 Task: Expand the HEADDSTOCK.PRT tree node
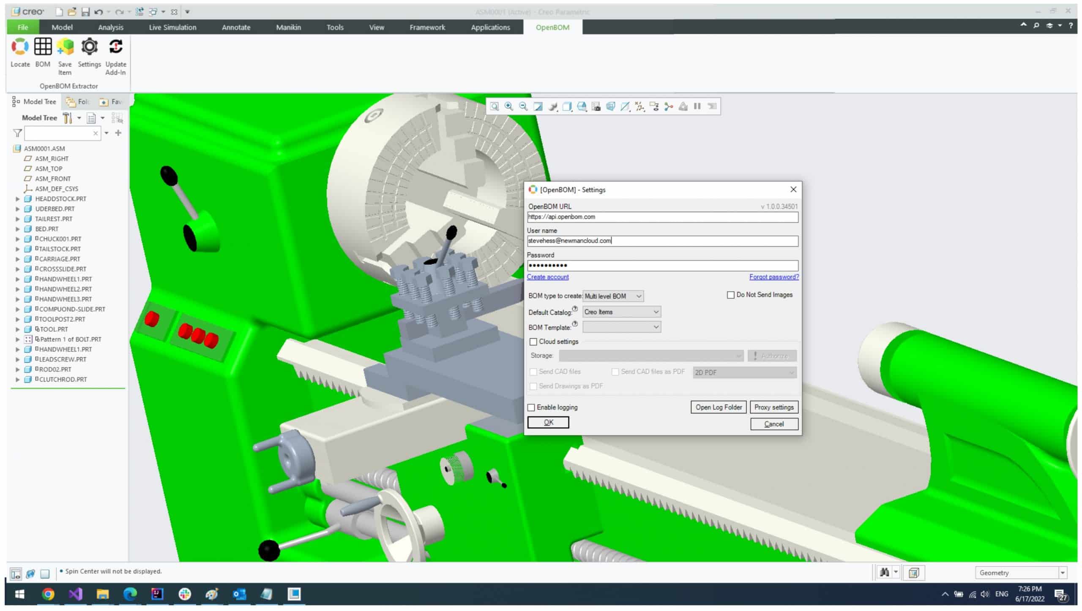click(x=18, y=199)
